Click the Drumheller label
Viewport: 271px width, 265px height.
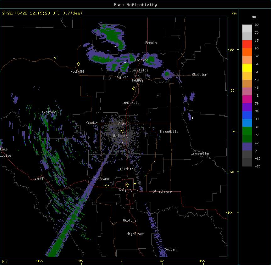pyautogui.click(x=201, y=153)
